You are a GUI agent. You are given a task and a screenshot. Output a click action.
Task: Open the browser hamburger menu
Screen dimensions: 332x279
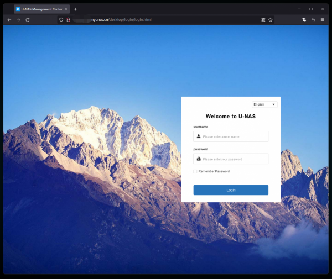(x=323, y=20)
